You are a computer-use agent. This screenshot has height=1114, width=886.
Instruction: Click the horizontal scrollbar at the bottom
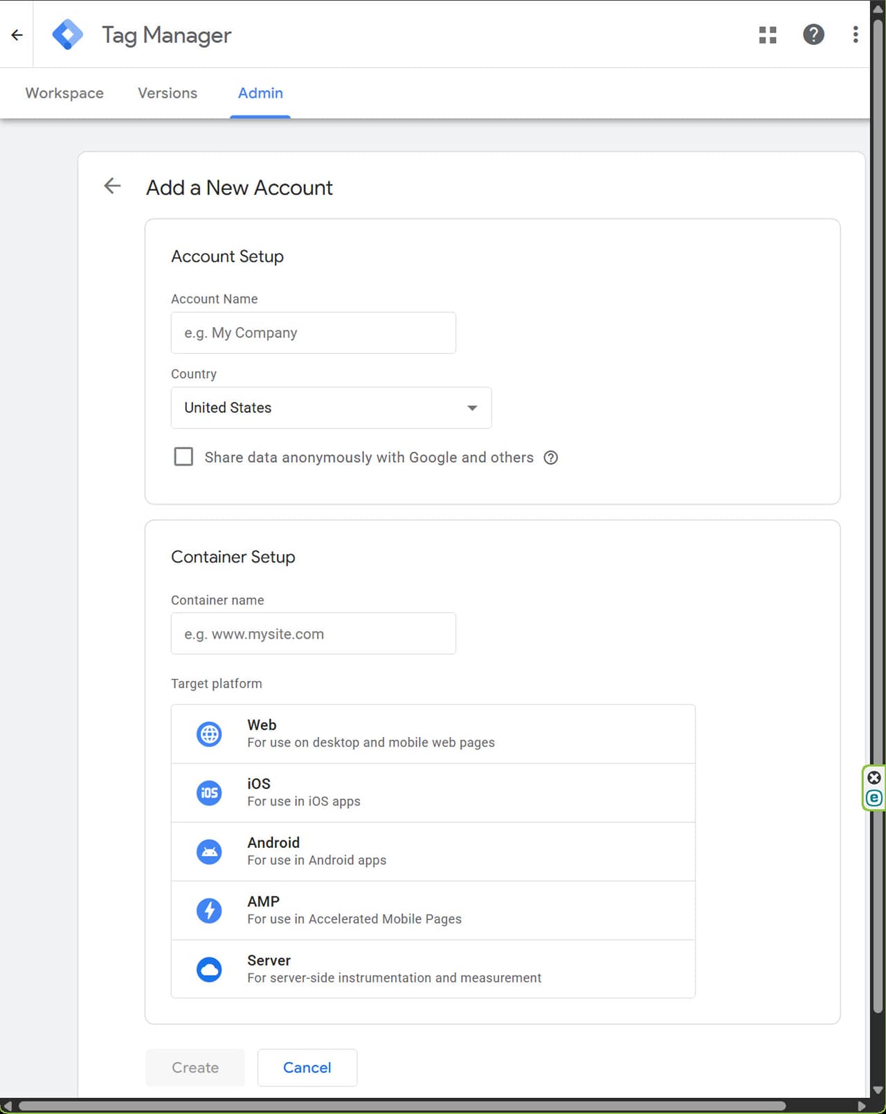(x=401, y=1106)
